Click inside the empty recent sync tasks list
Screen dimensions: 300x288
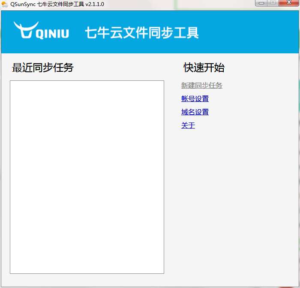pyautogui.click(x=87, y=176)
